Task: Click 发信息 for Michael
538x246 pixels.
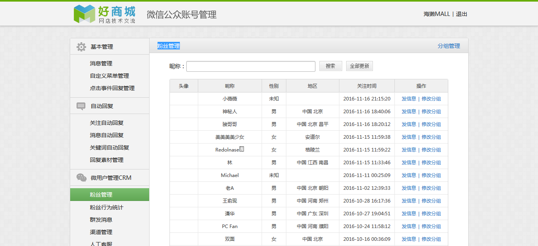Action: [x=409, y=175]
